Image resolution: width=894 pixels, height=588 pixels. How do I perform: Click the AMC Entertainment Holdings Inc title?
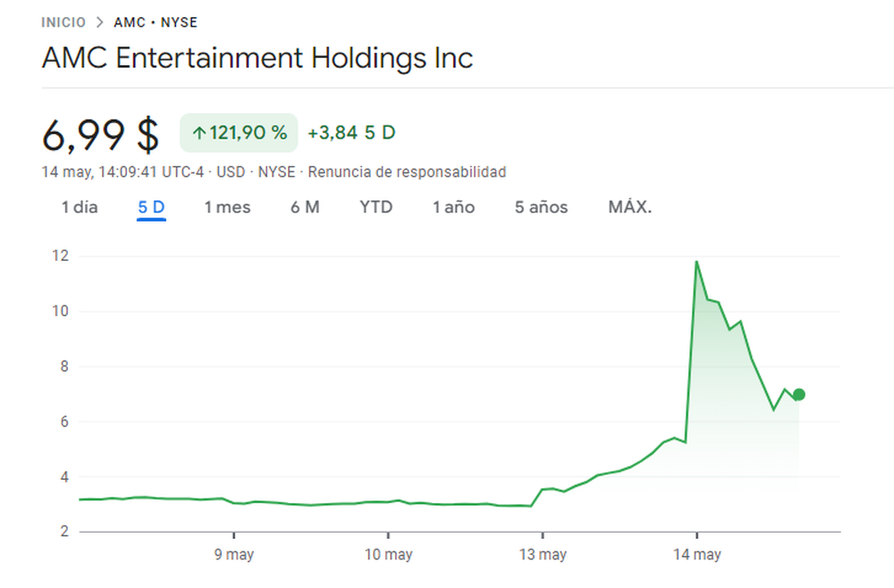(x=257, y=57)
